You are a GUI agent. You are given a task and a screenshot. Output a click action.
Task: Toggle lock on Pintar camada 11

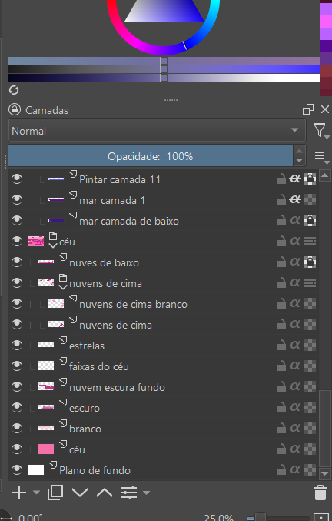point(281,179)
